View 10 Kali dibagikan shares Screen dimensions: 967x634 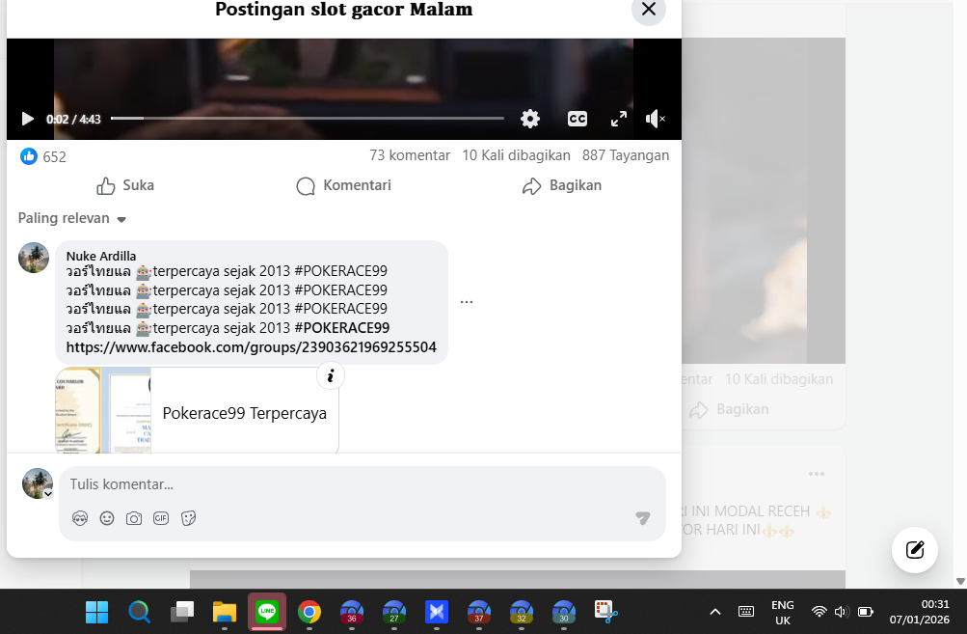click(516, 155)
